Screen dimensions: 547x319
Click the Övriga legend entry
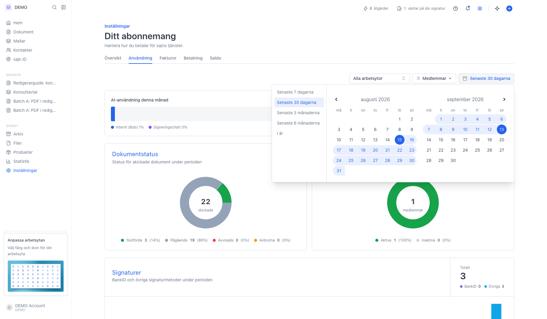pos(494,286)
